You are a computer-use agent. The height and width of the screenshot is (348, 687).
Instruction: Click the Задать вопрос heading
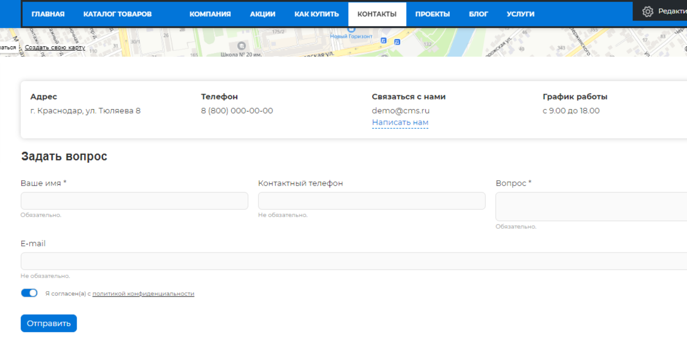point(64,157)
